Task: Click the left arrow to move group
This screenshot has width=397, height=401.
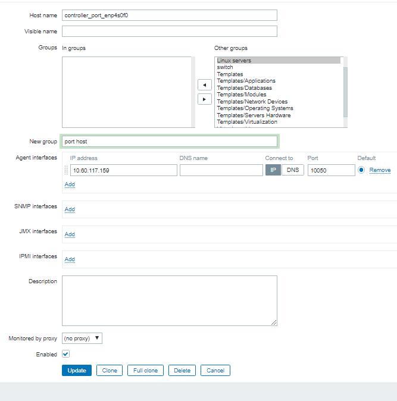Action: pos(204,85)
